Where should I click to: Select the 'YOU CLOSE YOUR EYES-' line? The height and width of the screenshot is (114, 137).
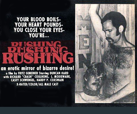coord(39,30)
